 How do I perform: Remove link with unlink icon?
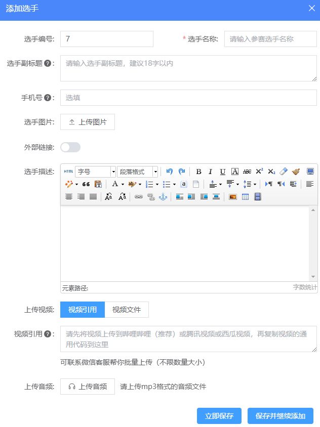click(x=151, y=197)
